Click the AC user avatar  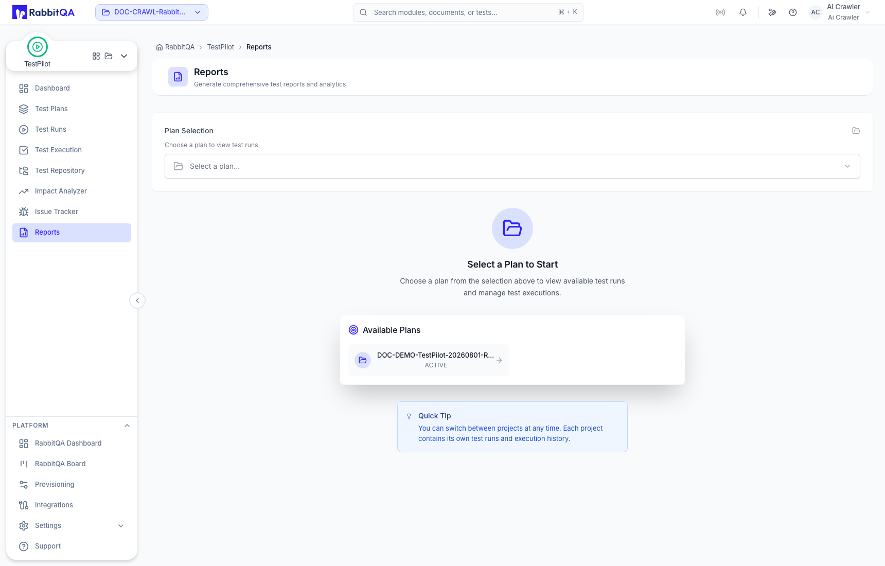click(816, 12)
